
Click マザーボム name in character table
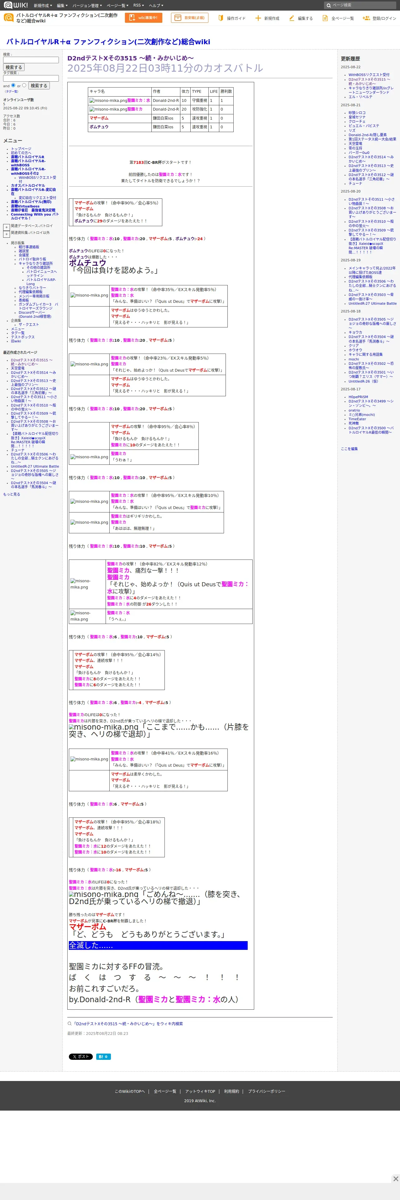99,118
